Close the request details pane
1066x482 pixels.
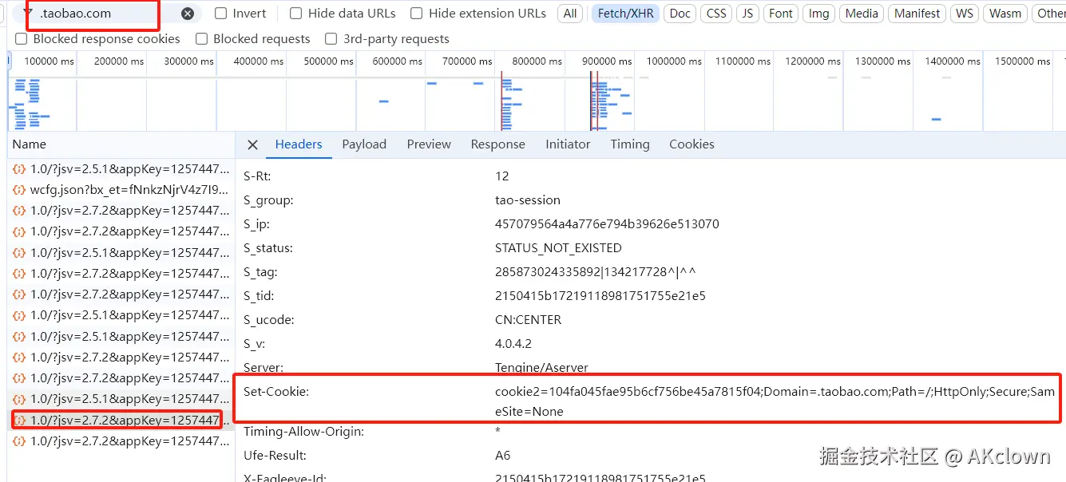coord(252,144)
